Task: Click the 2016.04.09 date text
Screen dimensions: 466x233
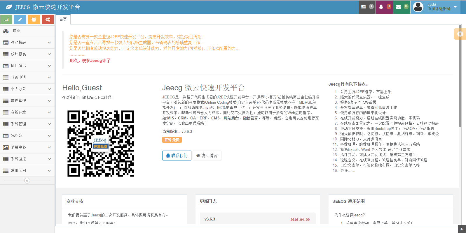Action: (x=300, y=220)
